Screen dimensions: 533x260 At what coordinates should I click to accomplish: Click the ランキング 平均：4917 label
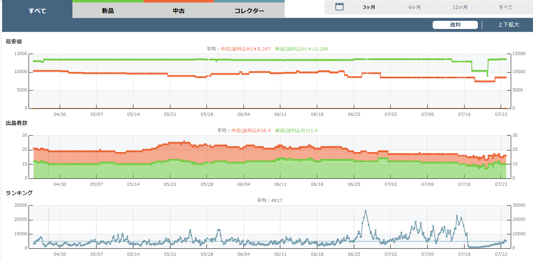pos(270,201)
